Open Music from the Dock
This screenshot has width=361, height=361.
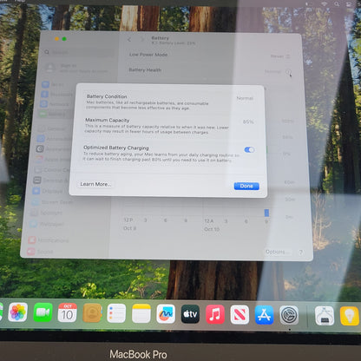coord(215,314)
